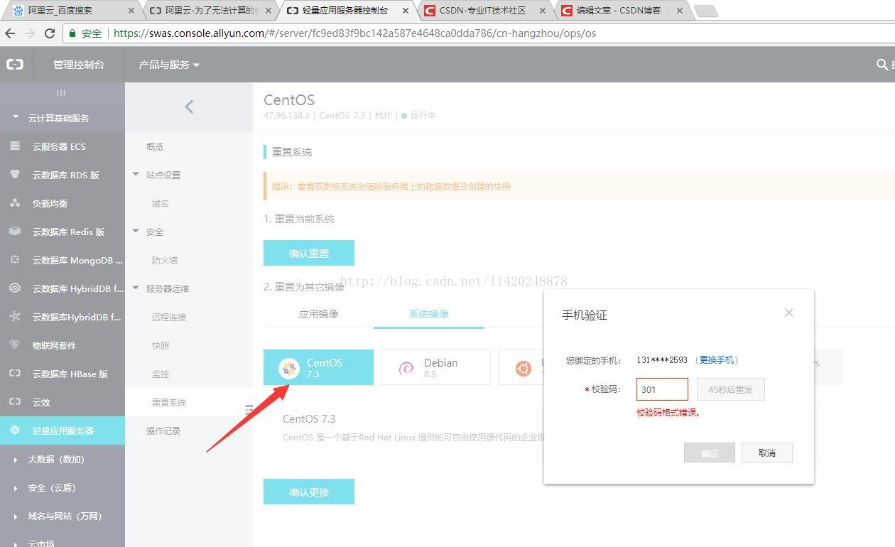Click the 确认更换 button
Image resolution: width=895 pixels, height=547 pixels.
tap(309, 492)
